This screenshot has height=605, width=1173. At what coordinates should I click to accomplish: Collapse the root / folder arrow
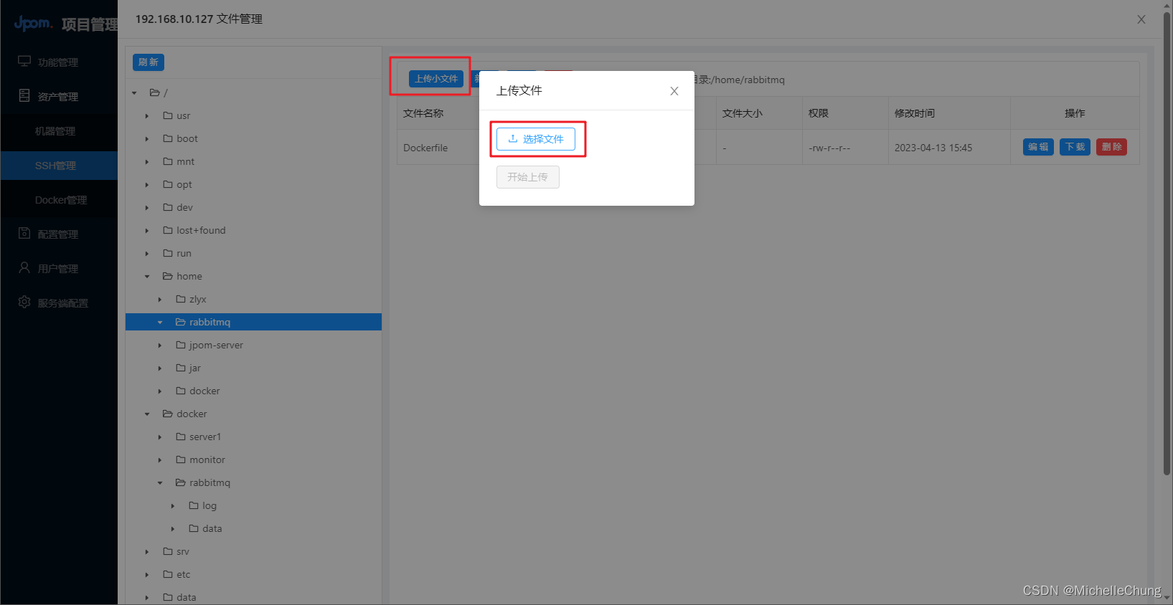click(x=134, y=92)
